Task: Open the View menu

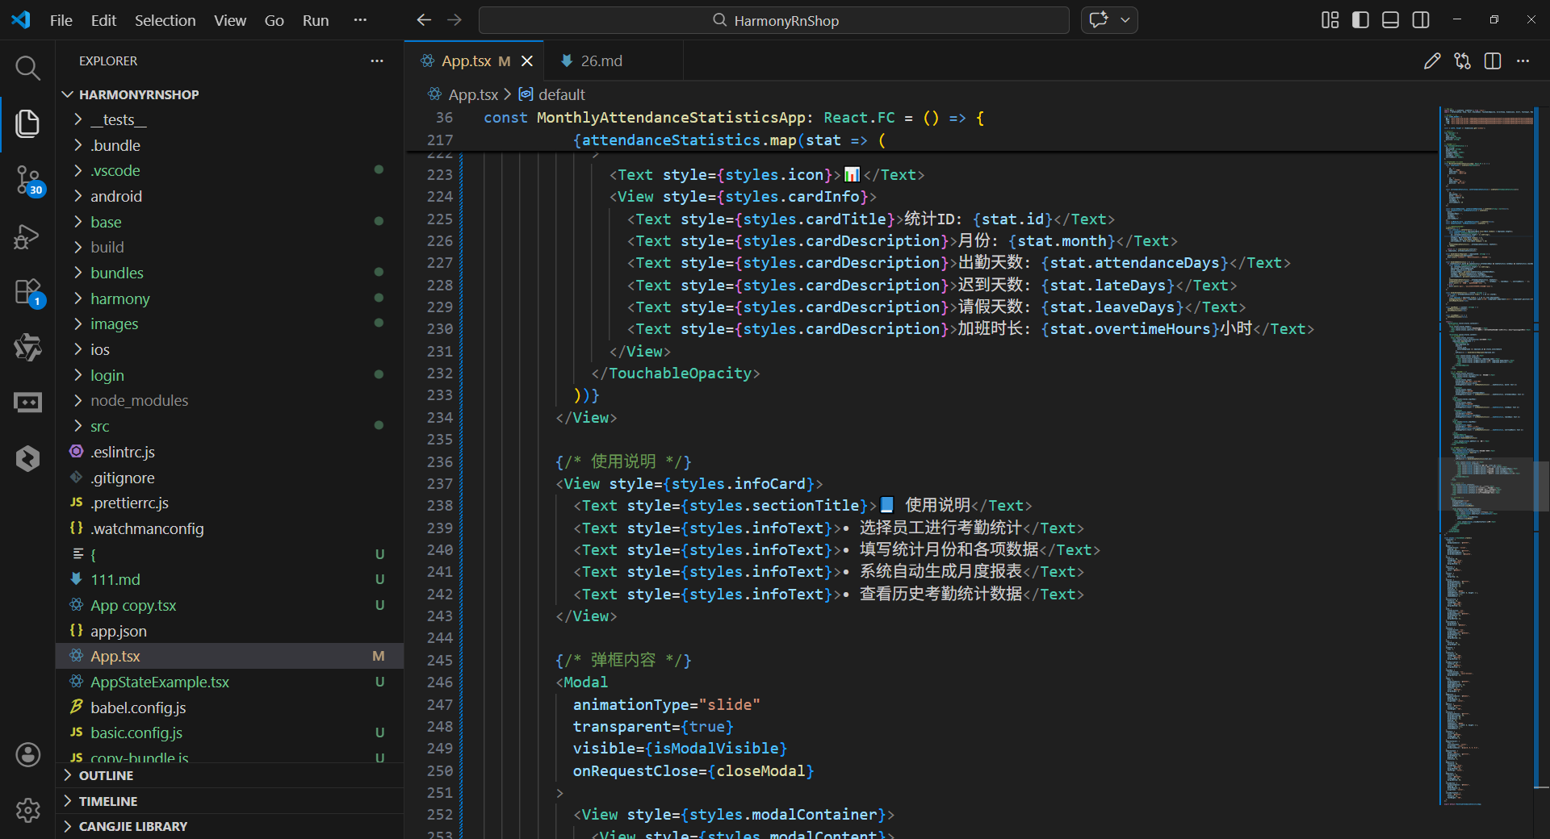Action: coord(230,20)
